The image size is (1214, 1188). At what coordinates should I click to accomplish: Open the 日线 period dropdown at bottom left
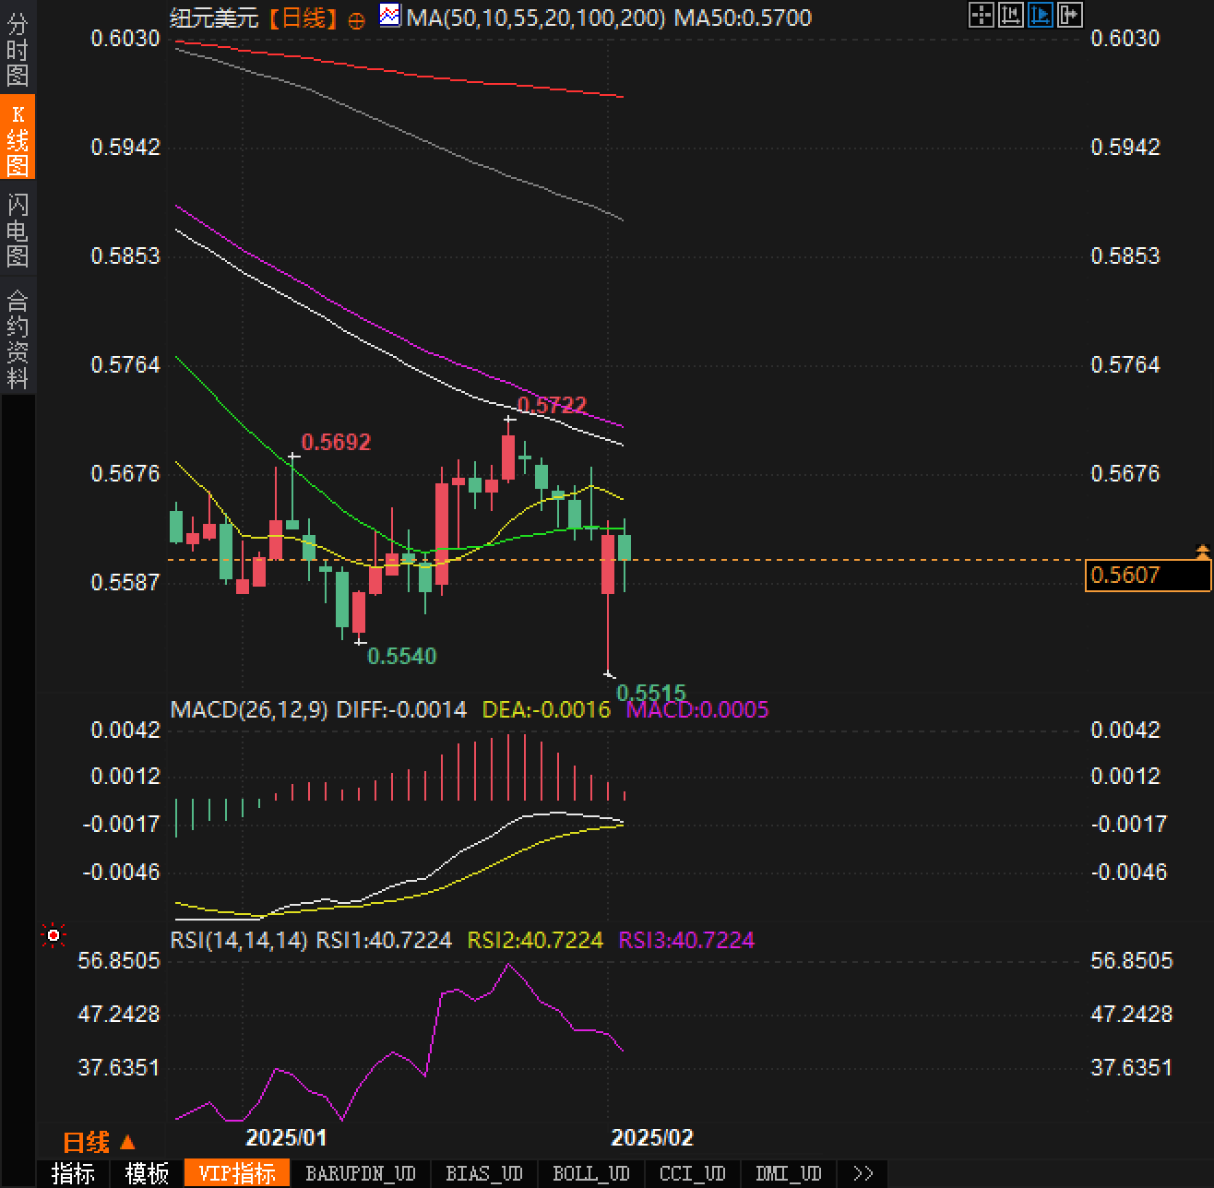tap(99, 1143)
